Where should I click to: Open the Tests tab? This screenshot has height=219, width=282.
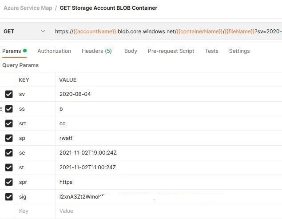pos(211,51)
